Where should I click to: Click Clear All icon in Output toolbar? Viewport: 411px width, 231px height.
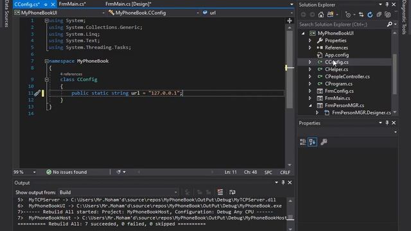[220, 193]
